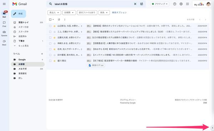Click the プログラム ポリシー footer link
The width and height of the screenshot is (214, 131).
click(x=128, y=100)
